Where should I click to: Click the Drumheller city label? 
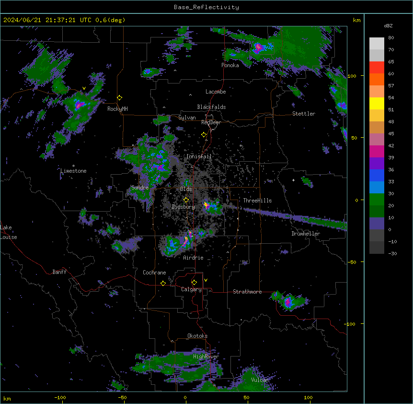pos(306,234)
